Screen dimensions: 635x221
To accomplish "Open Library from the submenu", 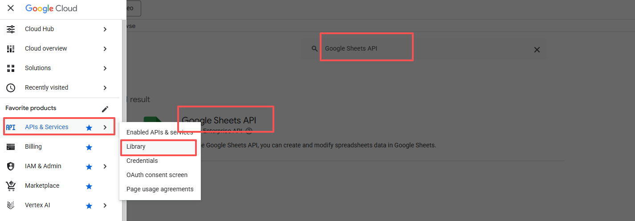I will tap(136, 146).
